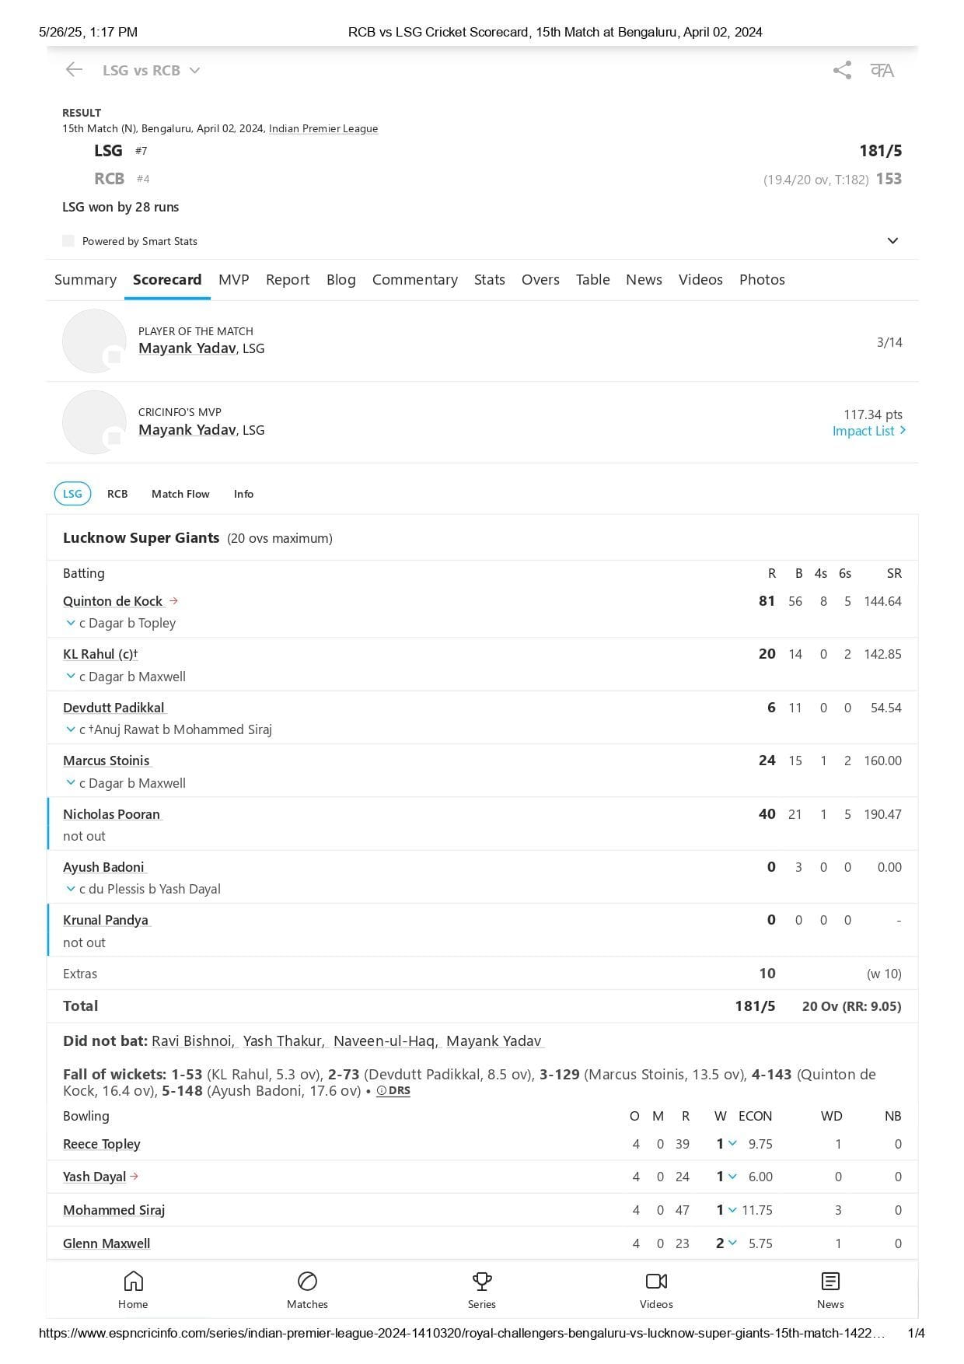The width and height of the screenshot is (964, 1364).
Task: Collapse the result summary via right chevron
Action: coord(893,240)
